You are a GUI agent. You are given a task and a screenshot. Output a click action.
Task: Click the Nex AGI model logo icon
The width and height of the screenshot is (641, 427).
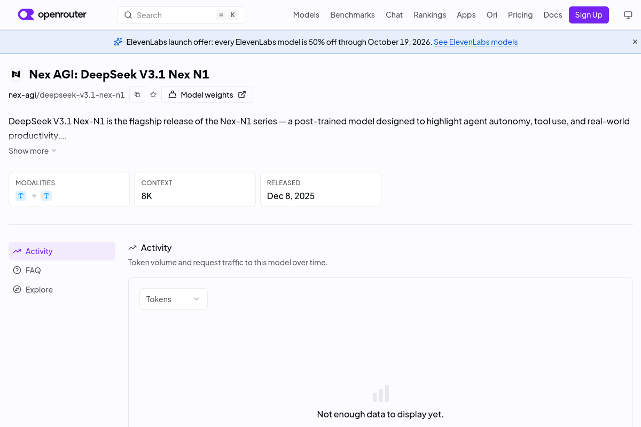tap(16, 74)
